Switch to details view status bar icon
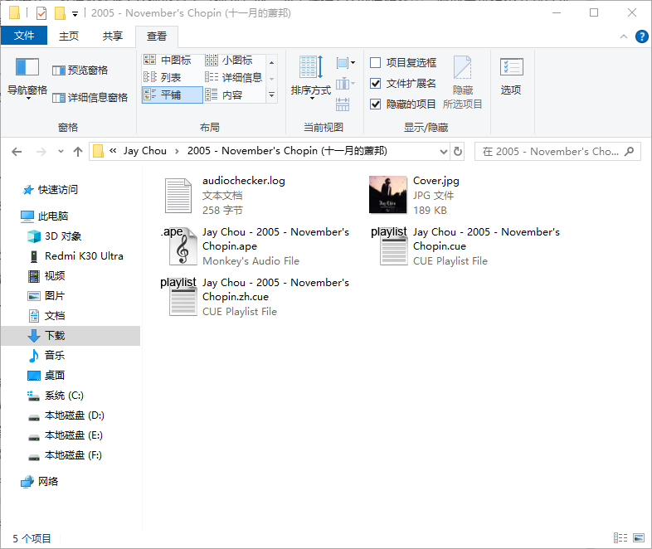Screen dimensions: 652x549 click(x=620, y=538)
